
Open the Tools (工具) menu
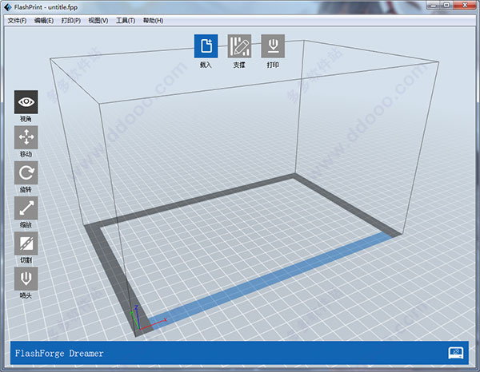[126, 21]
